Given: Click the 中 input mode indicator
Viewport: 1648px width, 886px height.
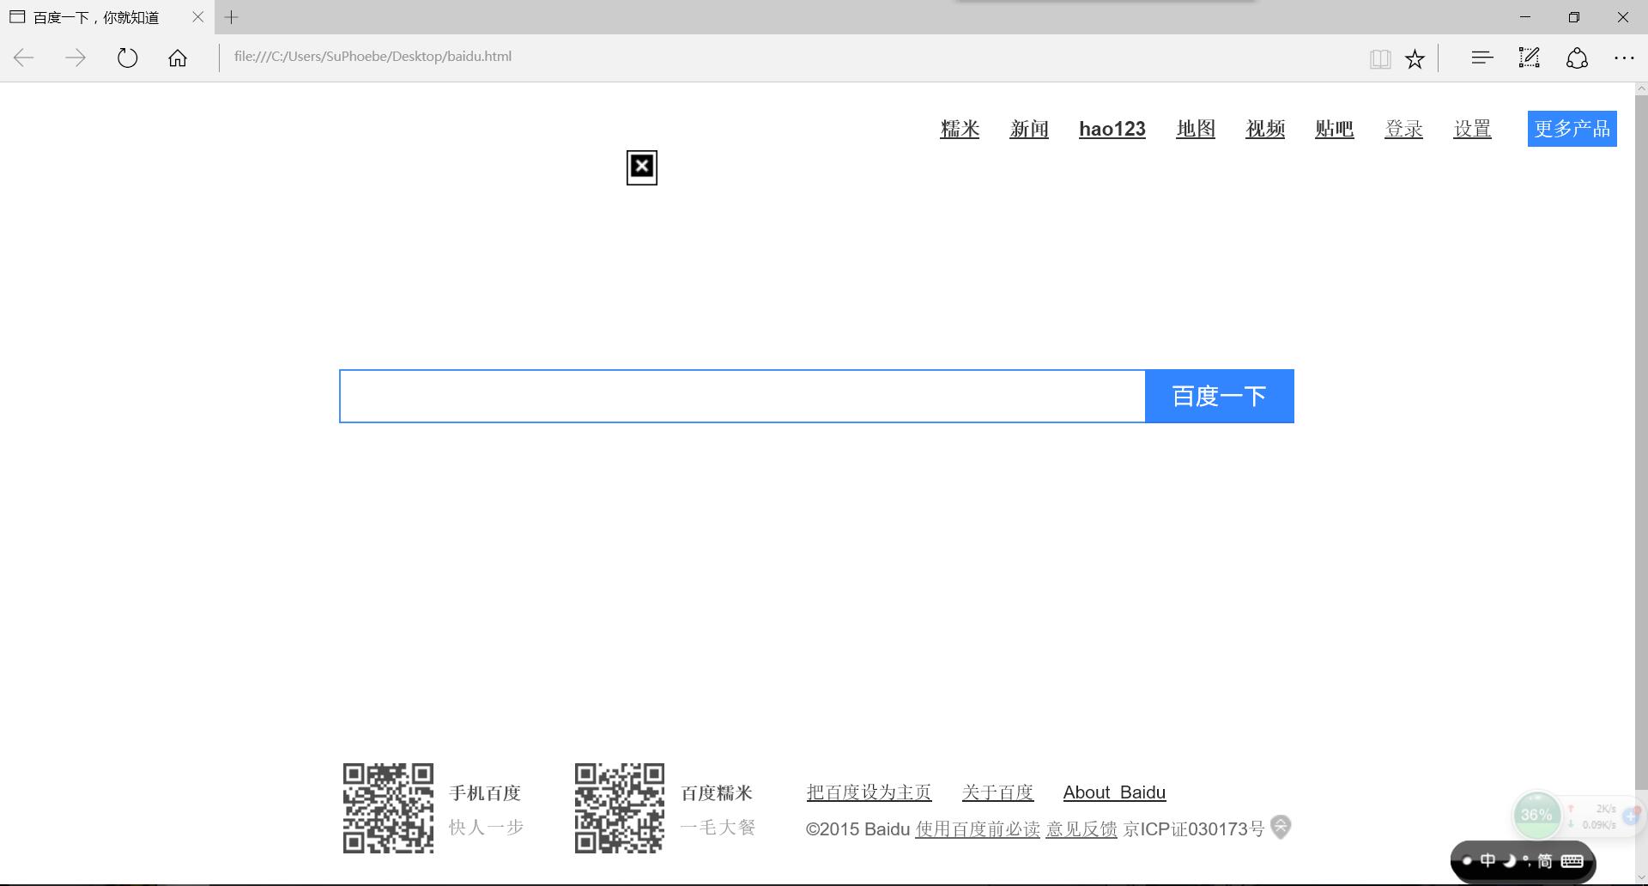Looking at the screenshot, I should 1487,860.
